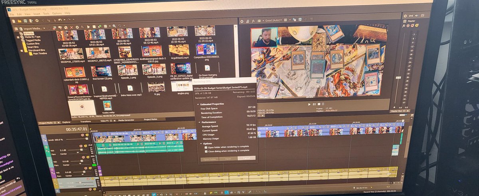Open the Import Media dropdown arrow
The width and height of the screenshot is (479, 196).
(x=44, y=28)
